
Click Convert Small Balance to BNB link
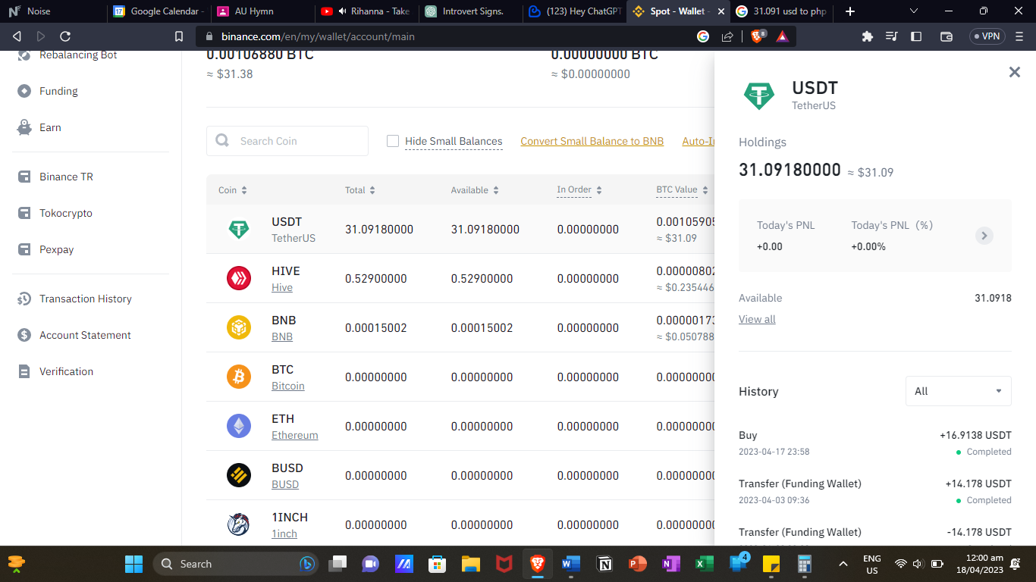click(x=592, y=141)
